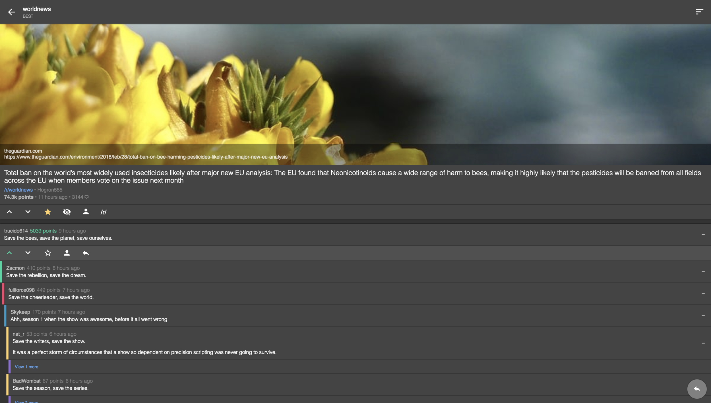Toggle the upvote on trucido614's comment

pyautogui.click(x=9, y=253)
